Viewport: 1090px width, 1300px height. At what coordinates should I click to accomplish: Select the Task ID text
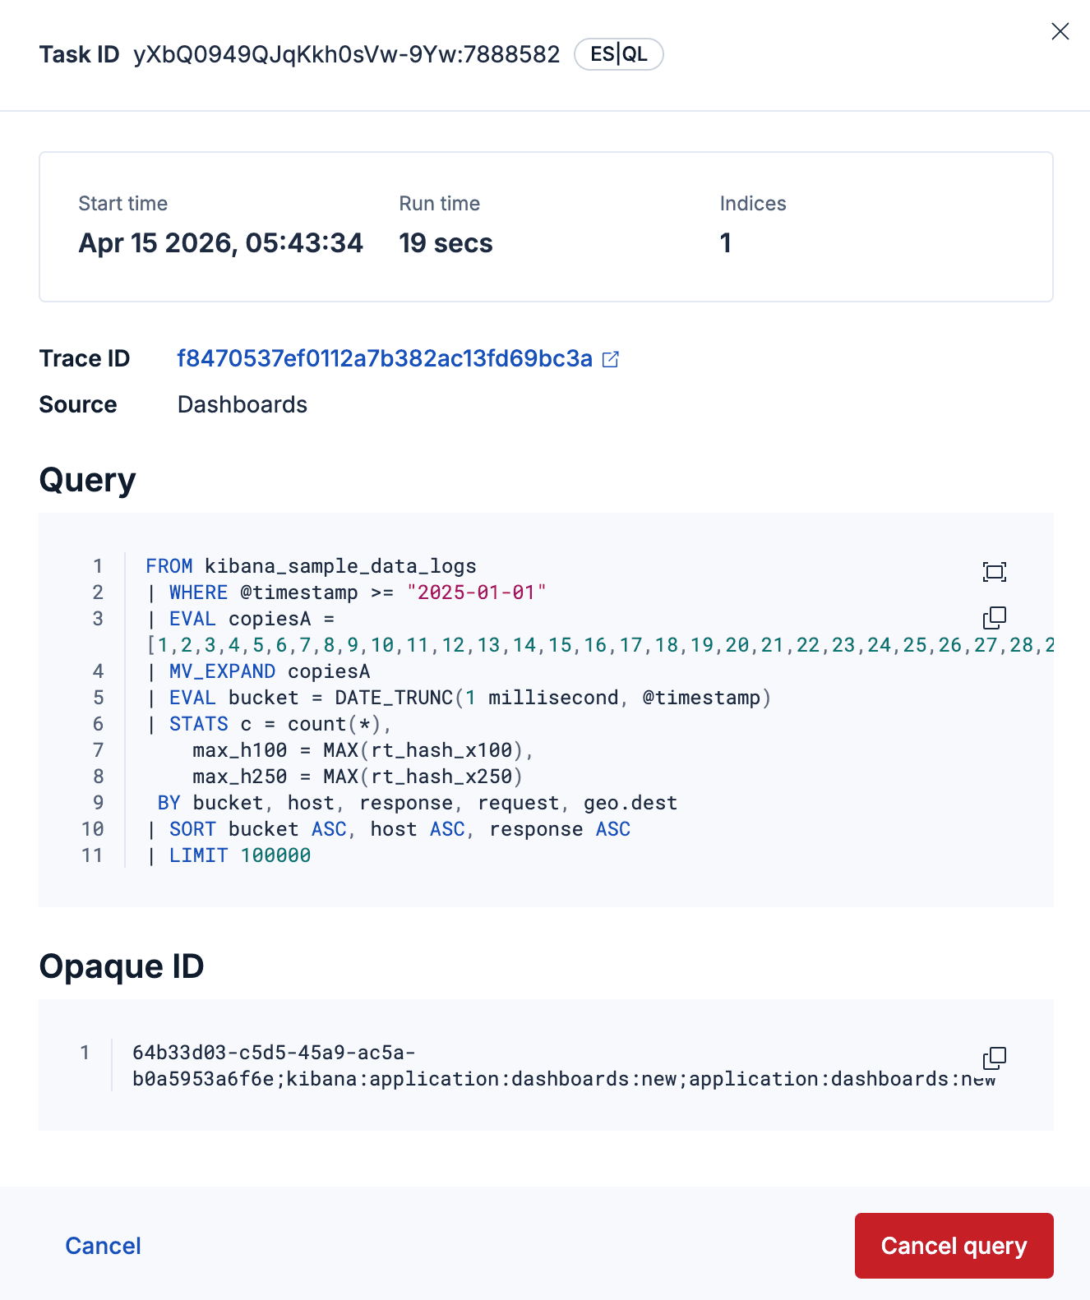click(346, 55)
